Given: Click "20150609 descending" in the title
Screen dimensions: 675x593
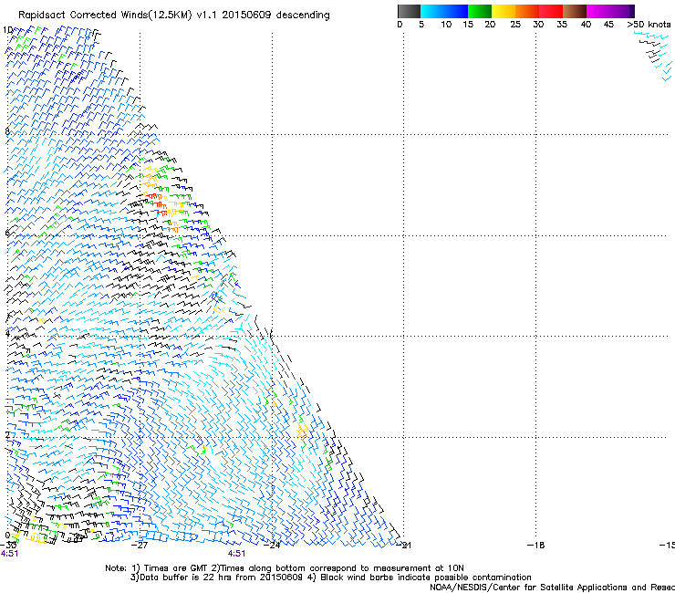Looking at the screenshot, I should pyautogui.click(x=275, y=16).
